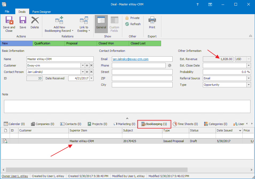The width and height of the screenshot is (255, 179).
Task: Open the Projects (0) tab
Action: (x=97, y=124)
